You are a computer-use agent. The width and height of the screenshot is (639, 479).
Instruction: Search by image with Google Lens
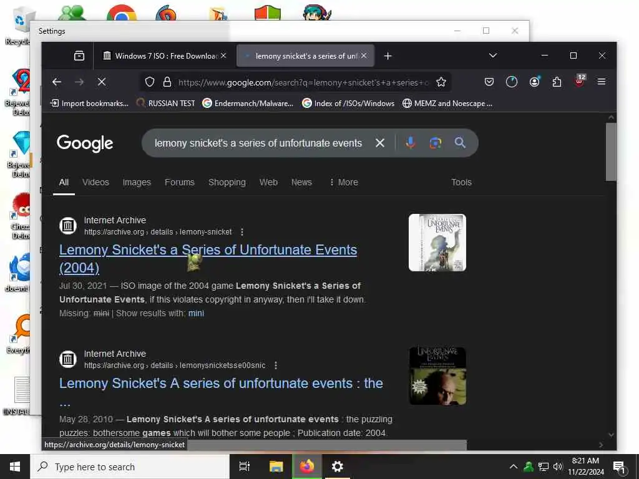pos(435,143)
